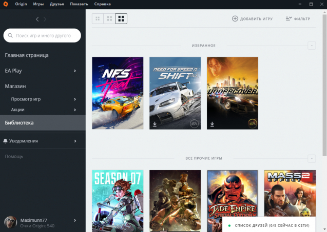Go forward with the right arrow
Screen dimensions: 327x232
(45, 19)
